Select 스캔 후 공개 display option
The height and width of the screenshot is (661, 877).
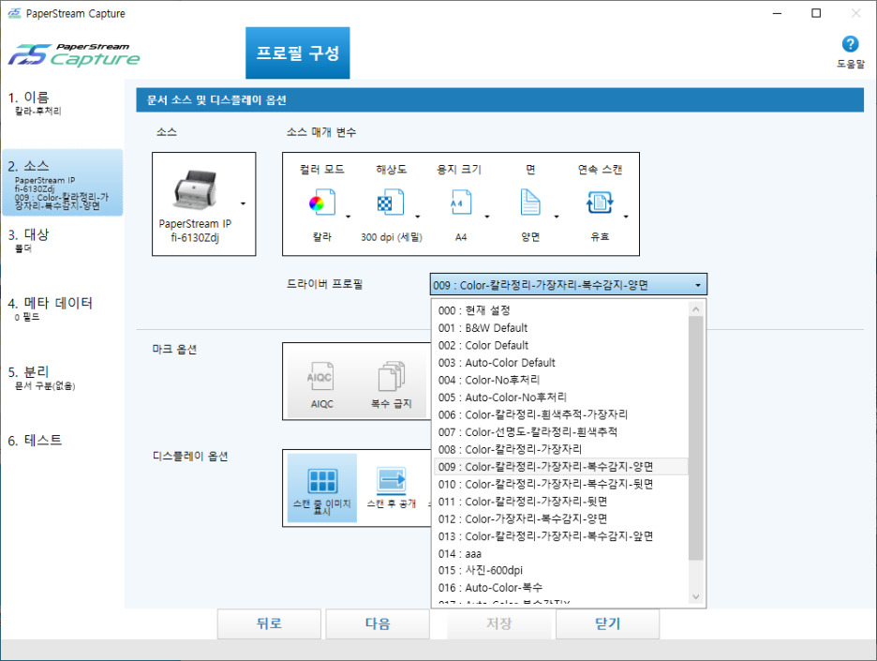[x=392, y=488]
